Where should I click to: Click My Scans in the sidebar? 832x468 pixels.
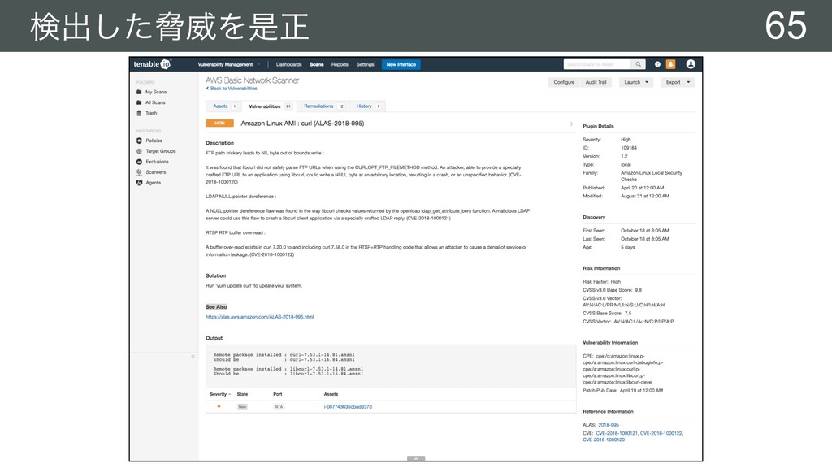coord(156,92)
